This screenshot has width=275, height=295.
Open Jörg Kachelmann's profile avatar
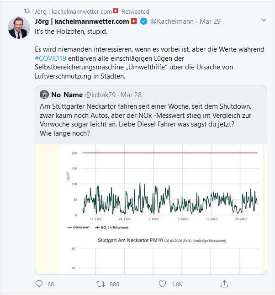19,28
